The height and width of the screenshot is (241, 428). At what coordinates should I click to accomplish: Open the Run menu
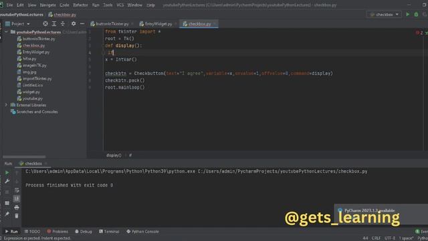pos(96,5)
